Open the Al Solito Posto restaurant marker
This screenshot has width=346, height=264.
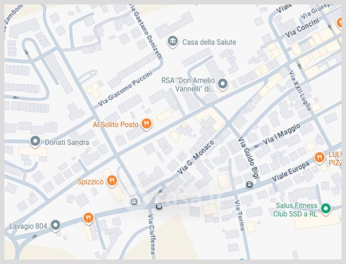coord(147,125)
